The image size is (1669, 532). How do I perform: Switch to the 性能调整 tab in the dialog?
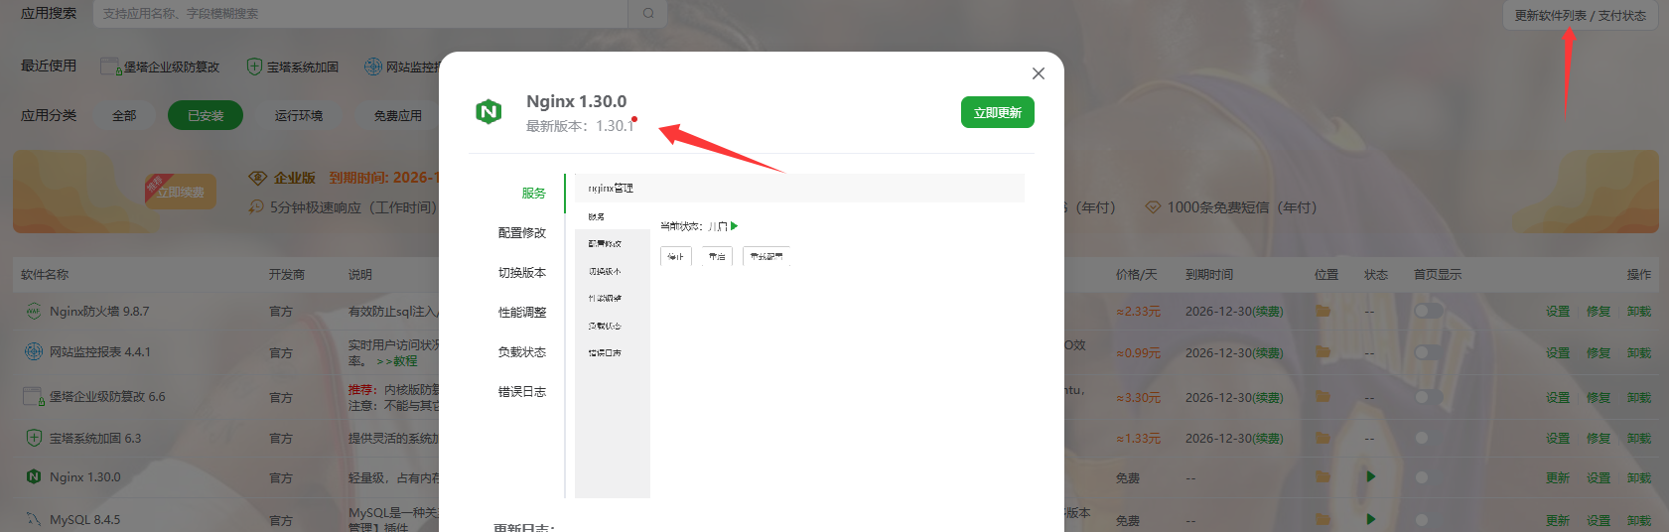(x=522, y=312)
